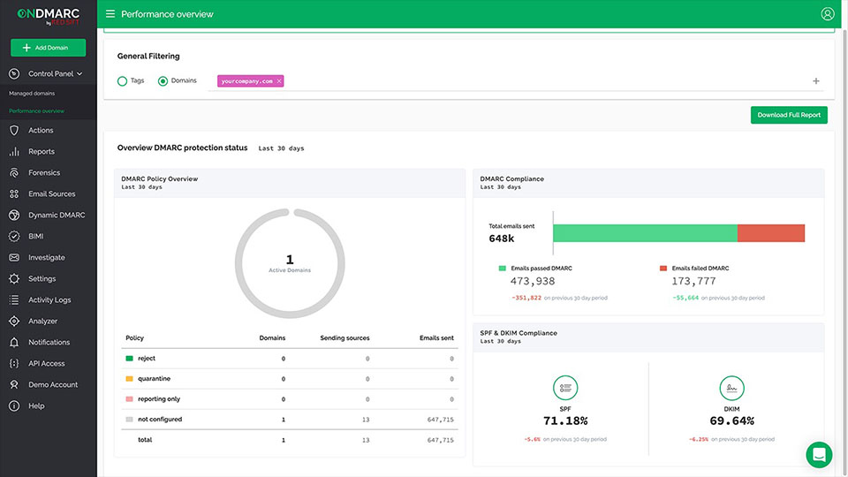Click the '648k' total emails value
This screenshot has width=848, height=477.
click(502, 238)
